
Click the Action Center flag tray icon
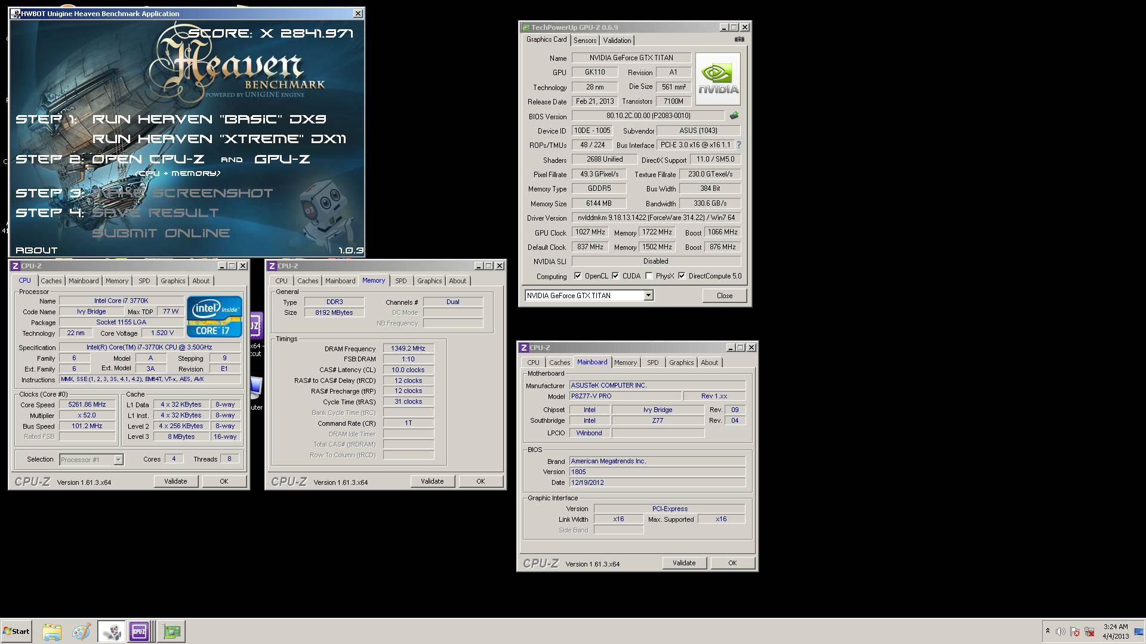click(1075, 631)
